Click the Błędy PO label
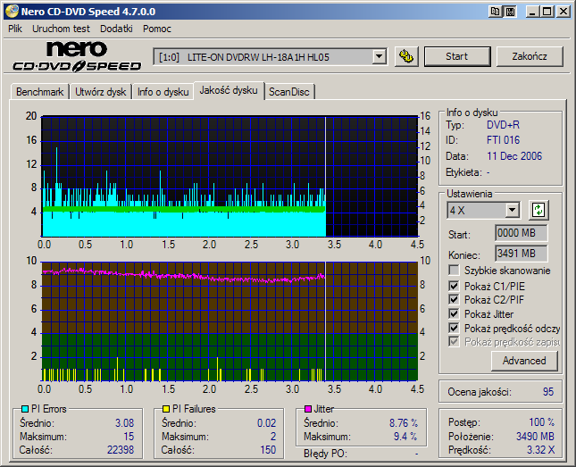Screen dimensions: 576x467 pyautogui.click(x=325, y=454)
